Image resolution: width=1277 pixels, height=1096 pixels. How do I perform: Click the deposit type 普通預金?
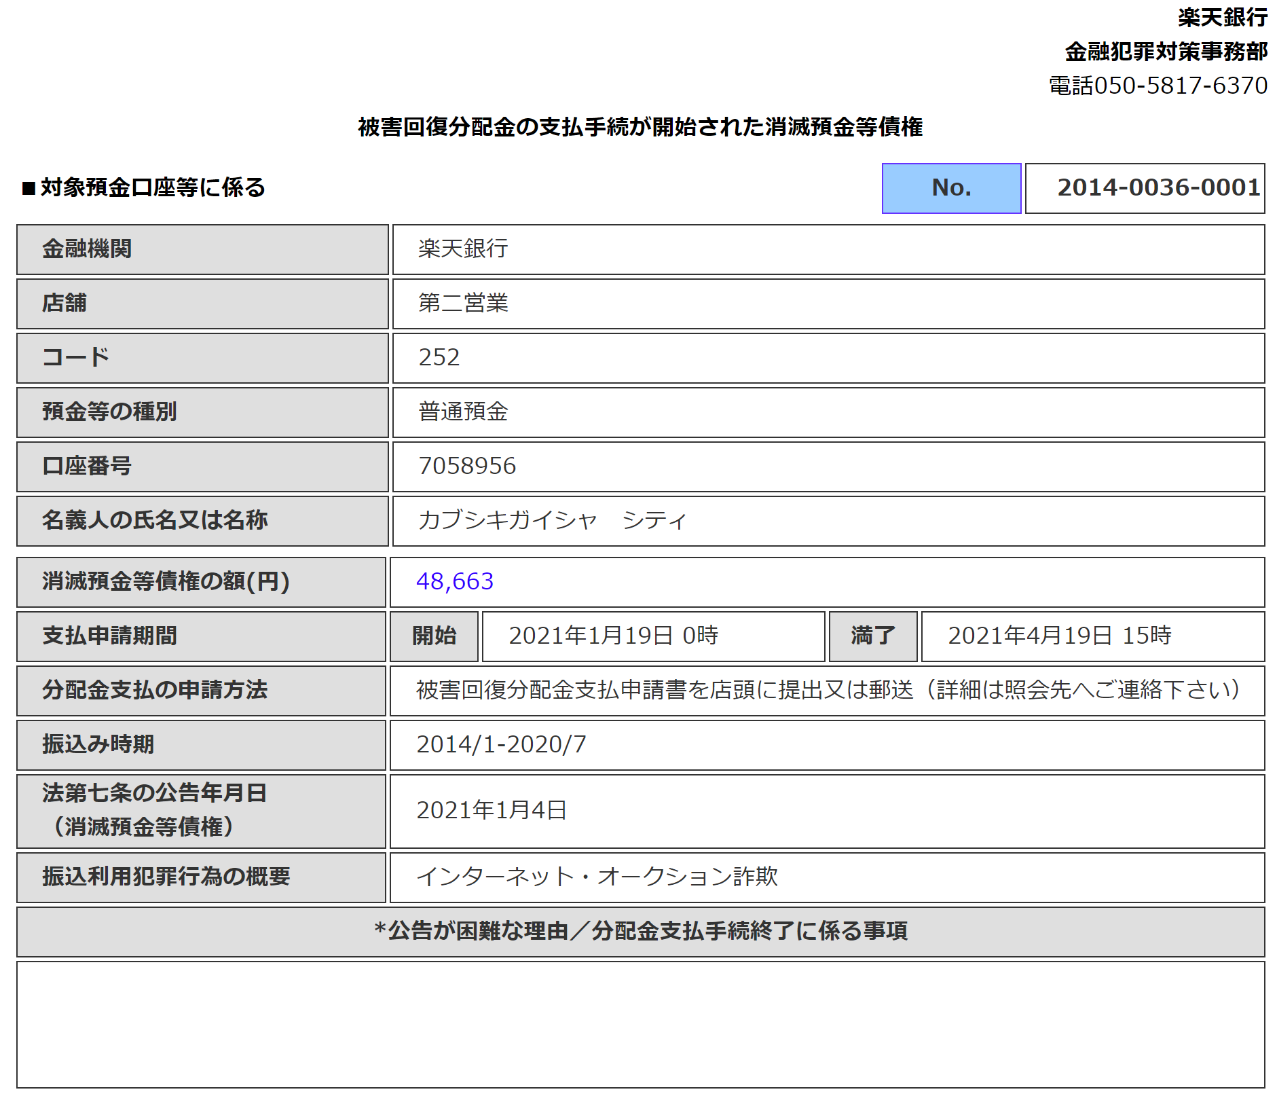tap(463, 412)
